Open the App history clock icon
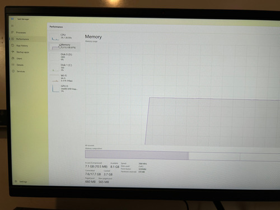This screenshot has width=280, height=210. (x=13, y=45)
